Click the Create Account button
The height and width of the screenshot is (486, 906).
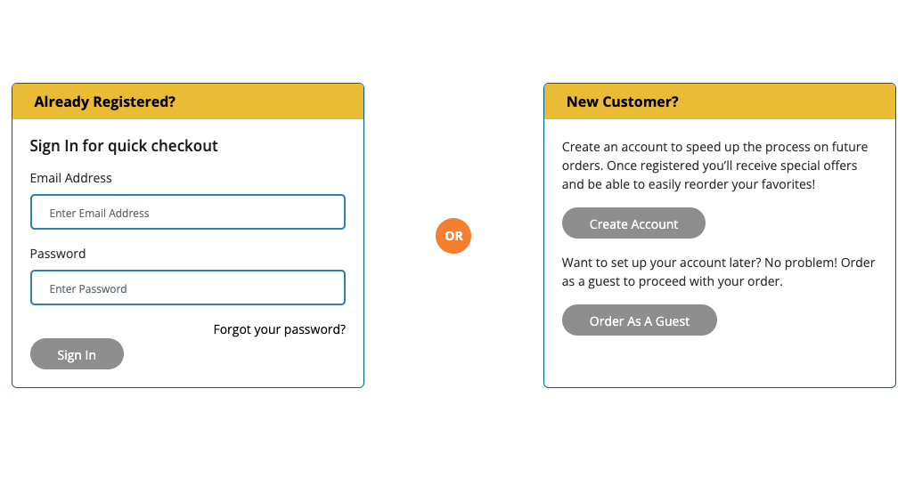tap(633, 224)
